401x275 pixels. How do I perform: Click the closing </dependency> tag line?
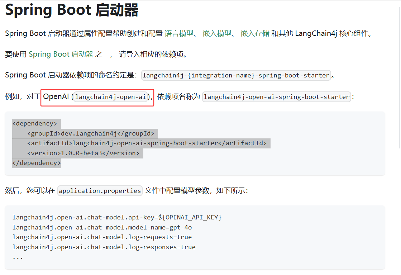pyautogui.click(x=36, y=163)
